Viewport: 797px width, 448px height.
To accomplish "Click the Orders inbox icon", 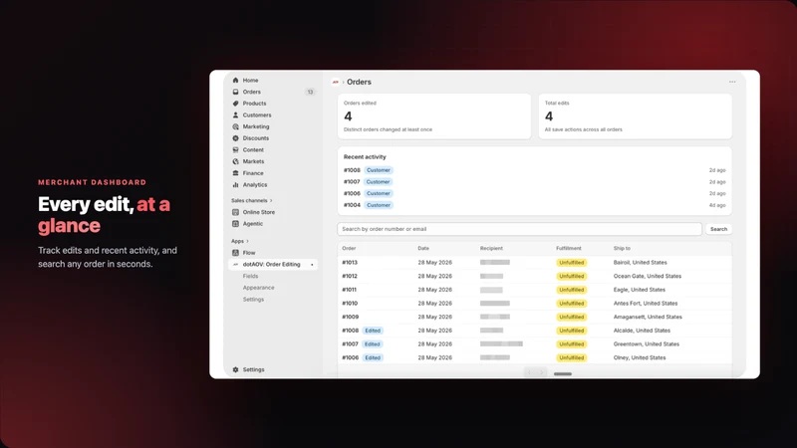I will [x=235, y=92].
